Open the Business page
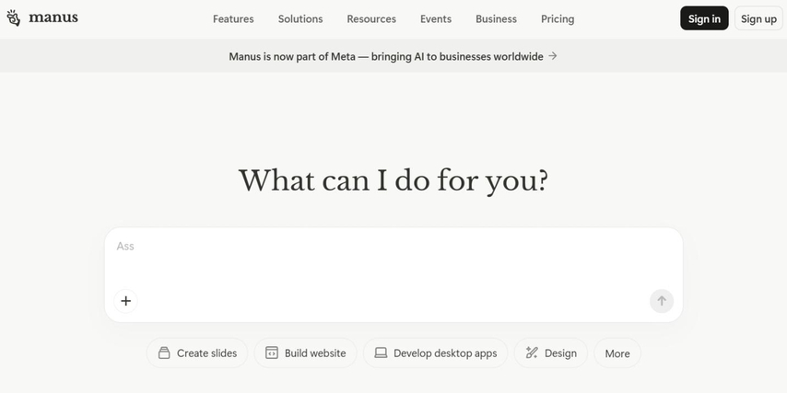Viewport: 787px width, 393px height. click(496, 19)
